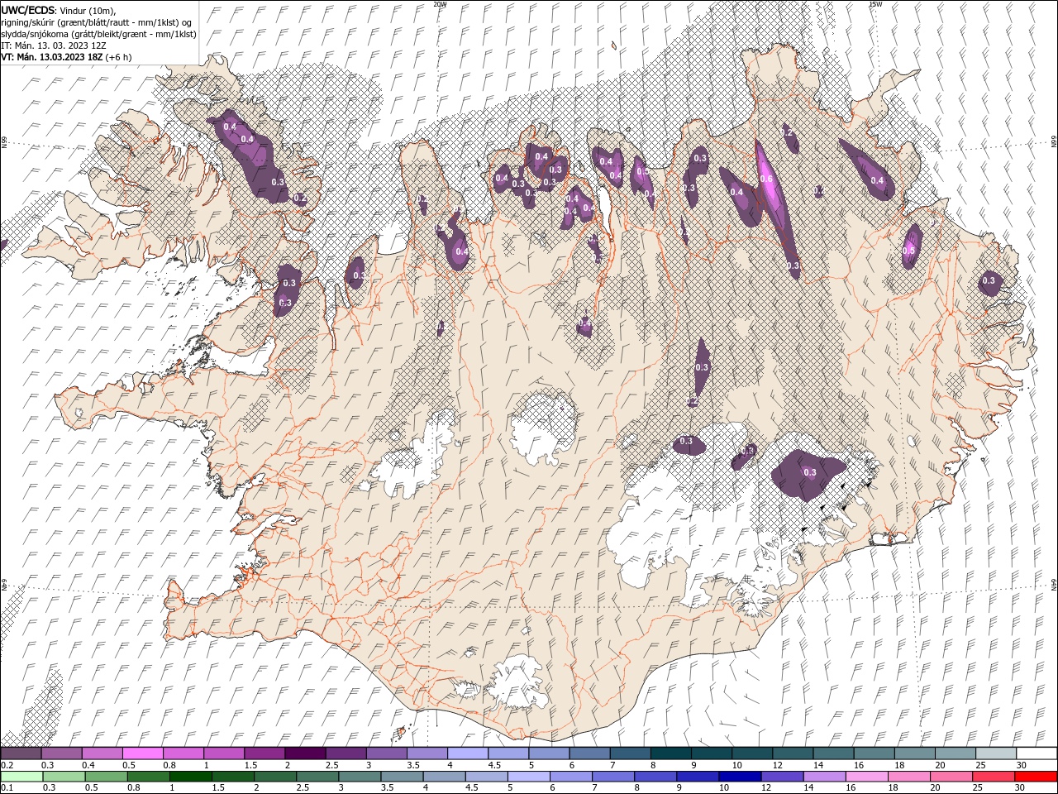Pick the snow scale swatch between 1 and 1.5
The image size is (1058, 794).
pos(224,753)
